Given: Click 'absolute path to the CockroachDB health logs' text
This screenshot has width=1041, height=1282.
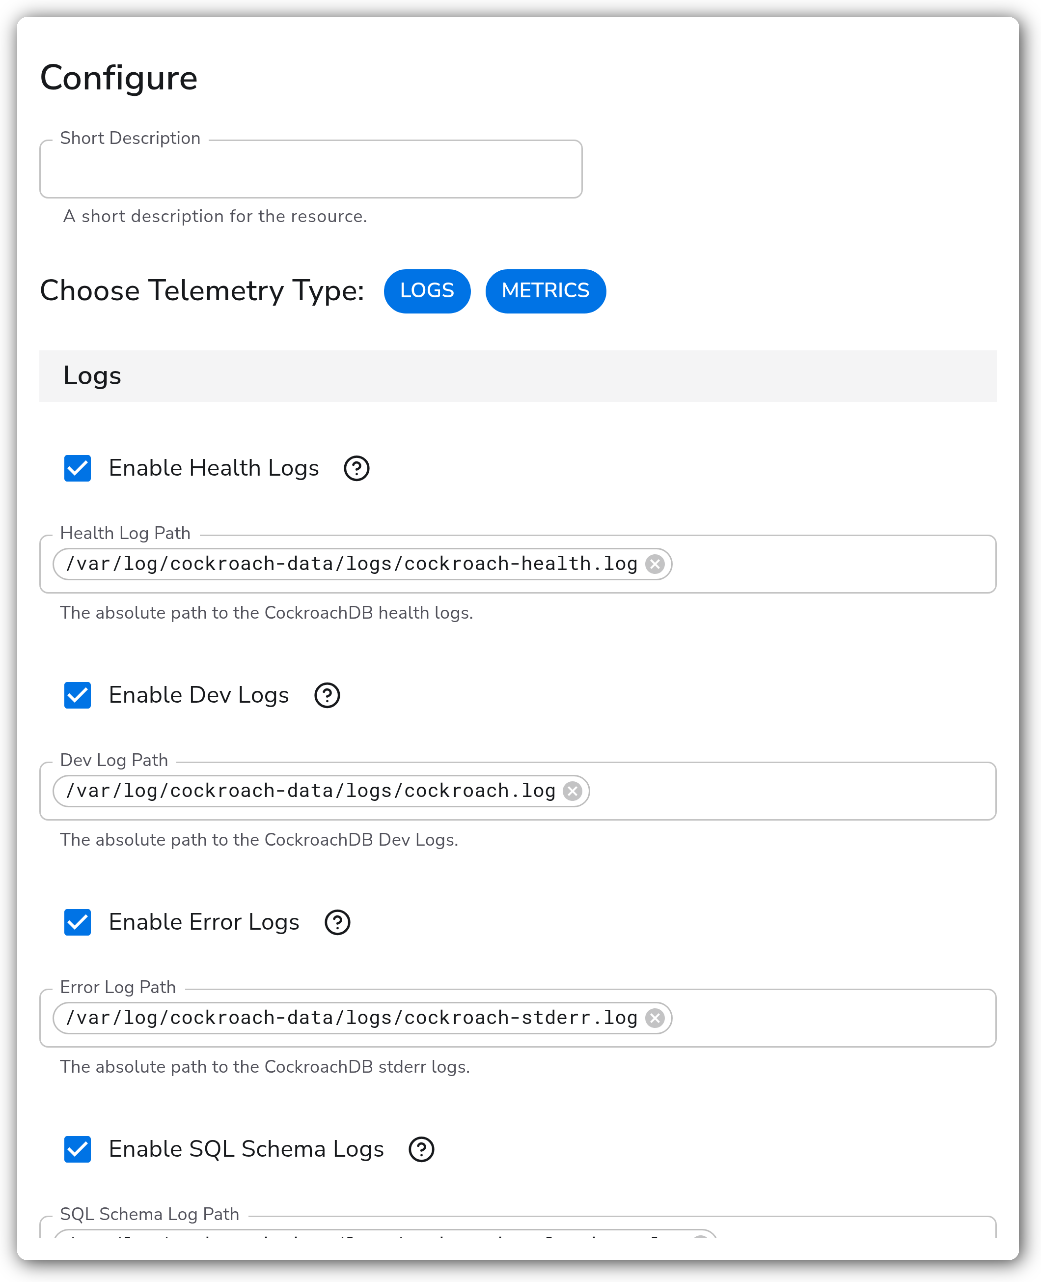Looking at the screenshot, I should (x=282, y=613).
